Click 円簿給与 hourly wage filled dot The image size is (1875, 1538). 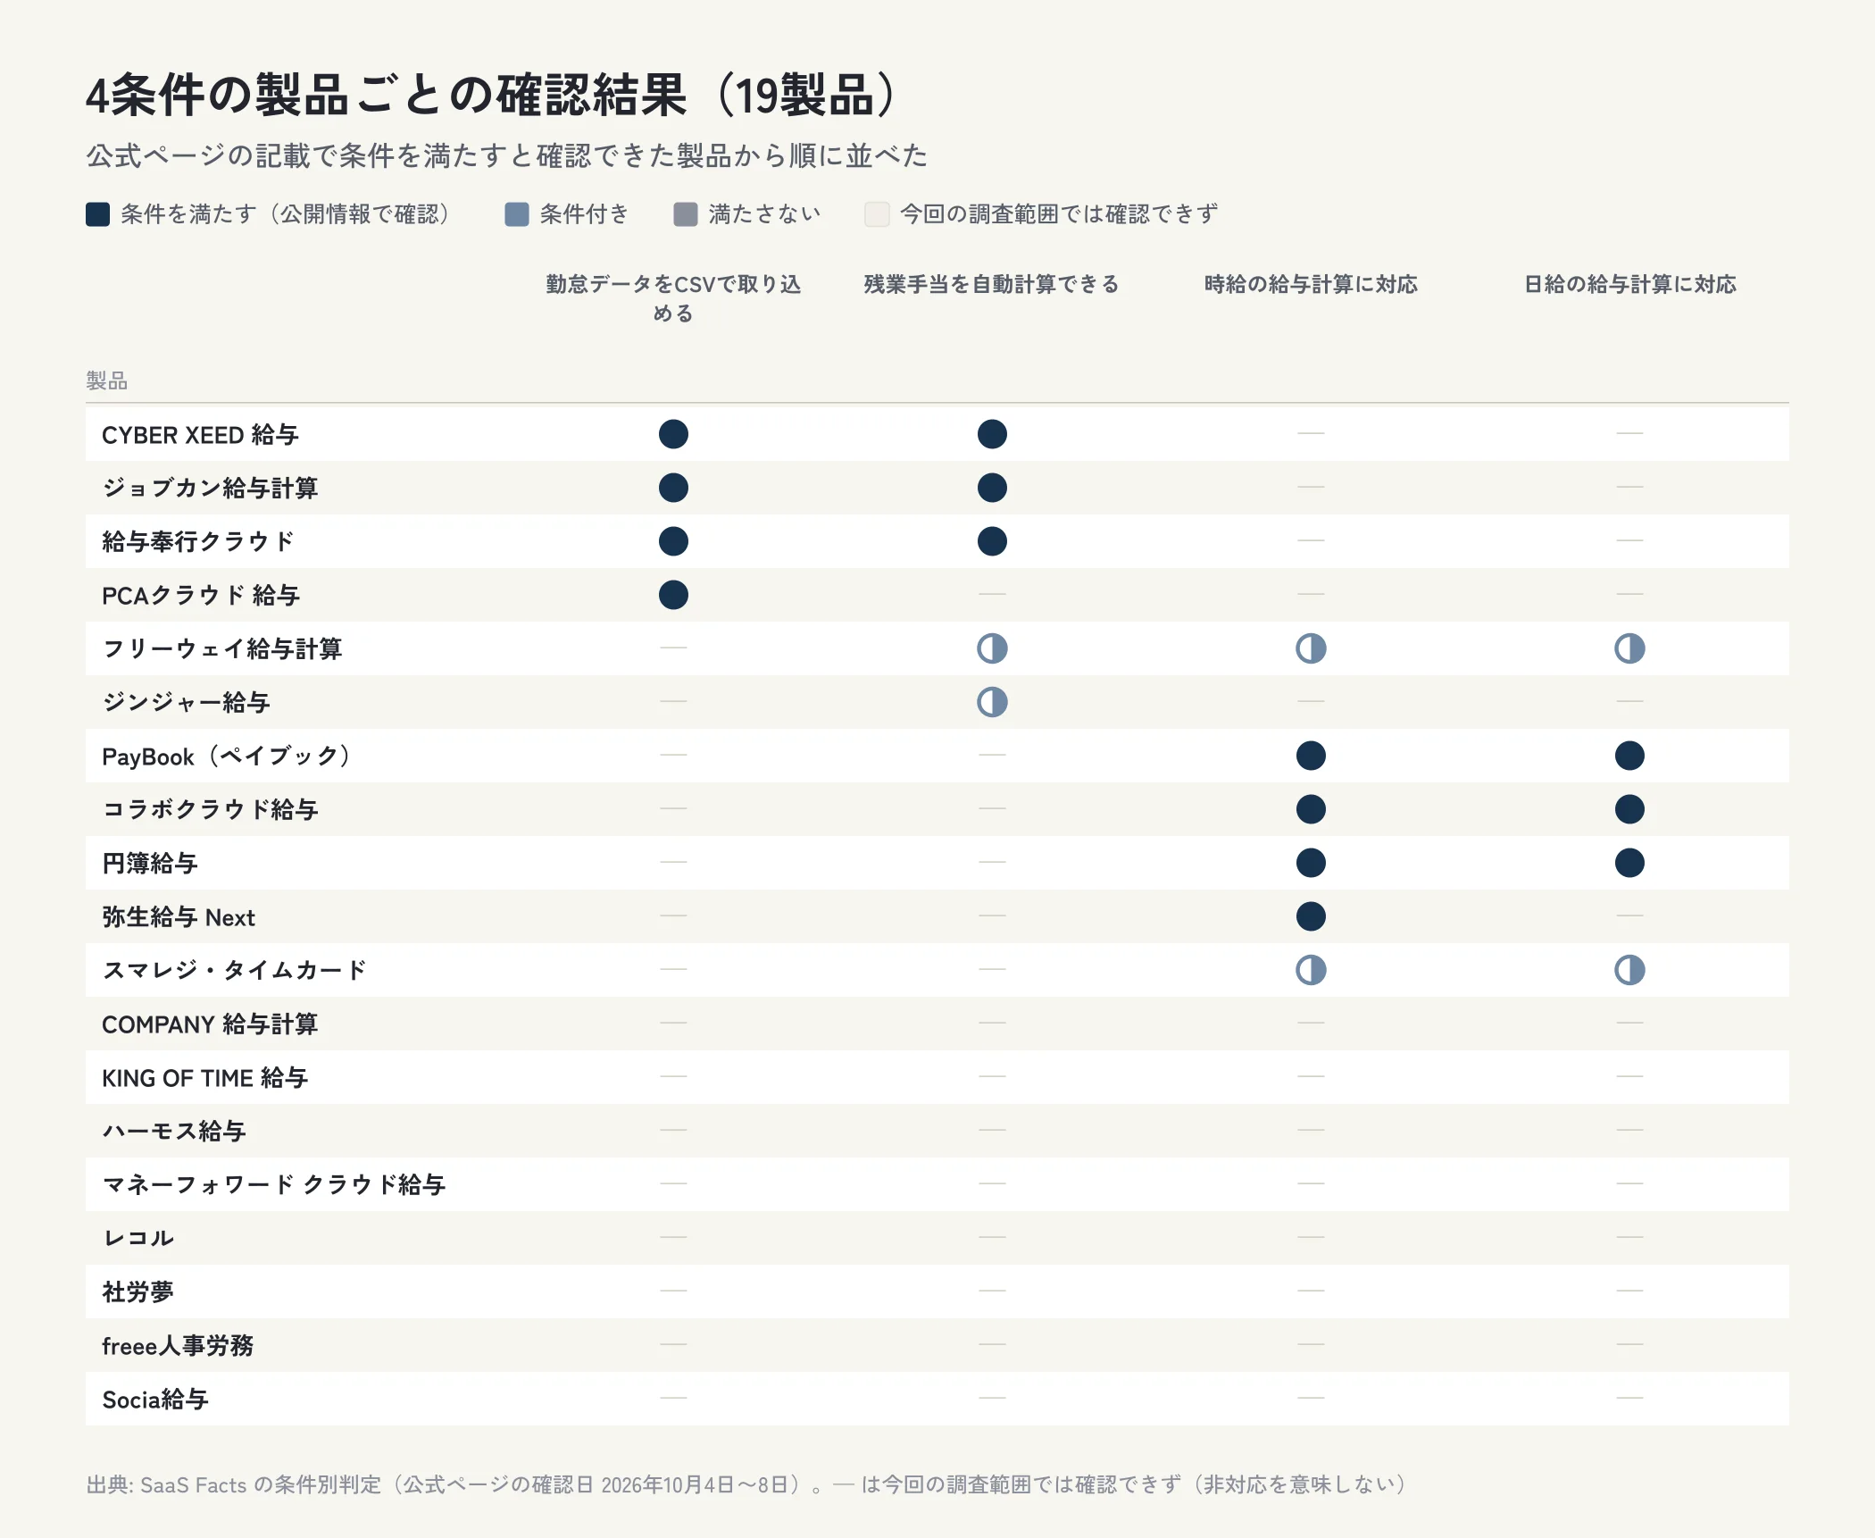[1311, 863]
